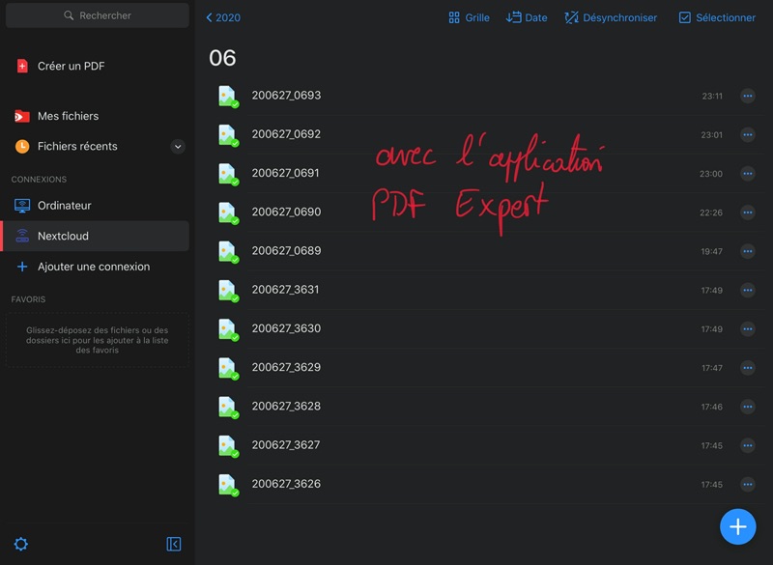Open the Date sort options
Screen dimensions: 773x565
527,17
